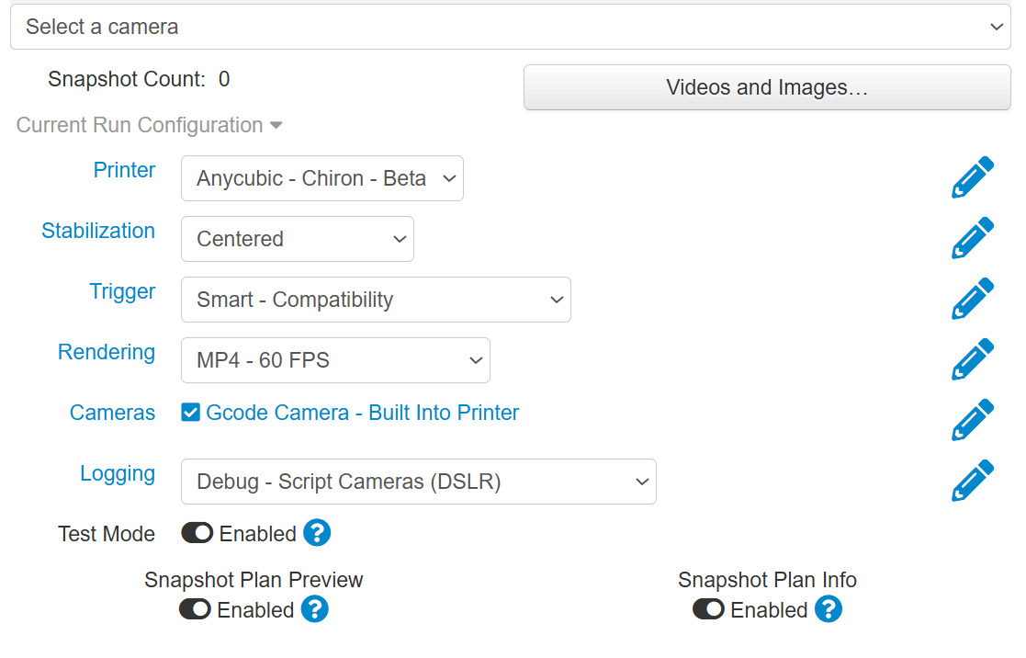Open Anycubic - Chiron printer dropdown
This screenshot has height=658, width=1026.
pyautogui.click(x=321, y=178)
